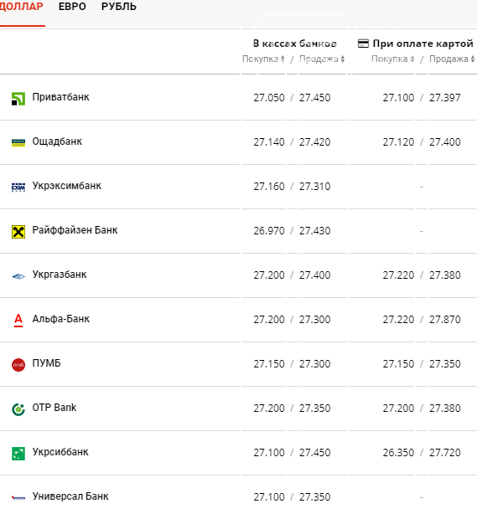Click the card icon beside При оплате картой

(363, 44)
